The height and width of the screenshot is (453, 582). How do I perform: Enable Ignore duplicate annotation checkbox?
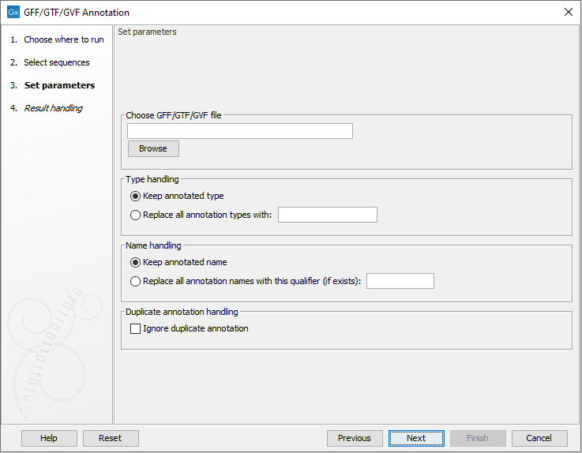pyautogui.click(x=137, y=328)
